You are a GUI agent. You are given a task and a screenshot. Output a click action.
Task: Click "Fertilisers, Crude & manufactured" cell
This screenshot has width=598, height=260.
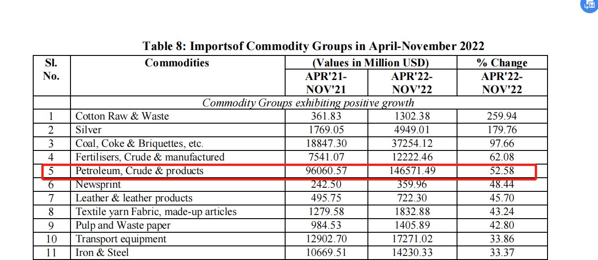pos(150,157)
